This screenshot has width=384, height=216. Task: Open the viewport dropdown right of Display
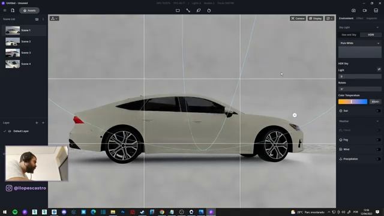pos(329,19)
